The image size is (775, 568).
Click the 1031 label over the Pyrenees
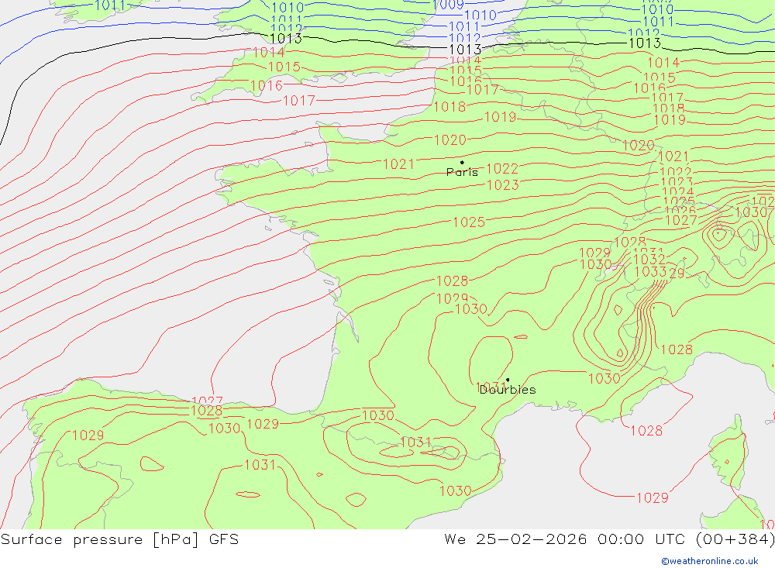click(415, 442)
